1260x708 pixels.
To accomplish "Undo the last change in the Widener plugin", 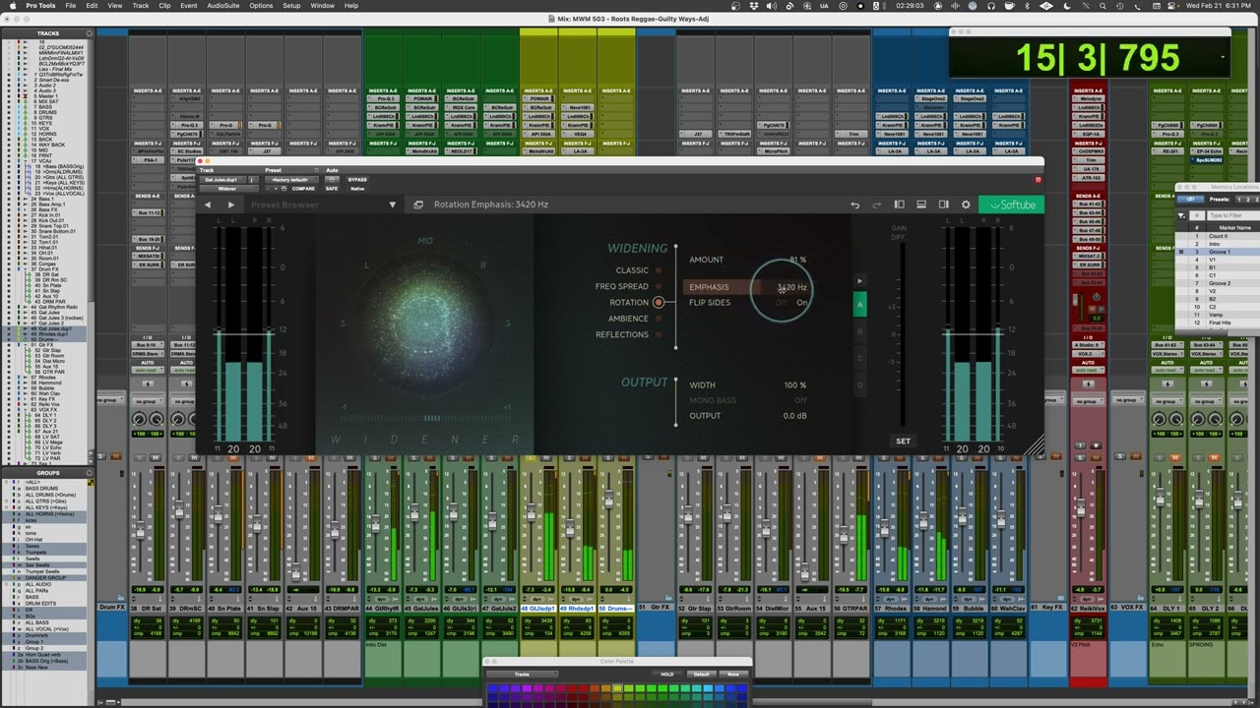I will 854,205.
